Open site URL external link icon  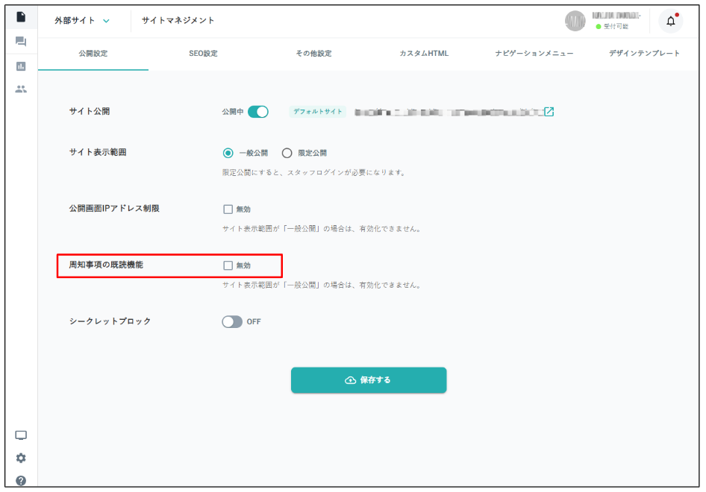[549, 112]
